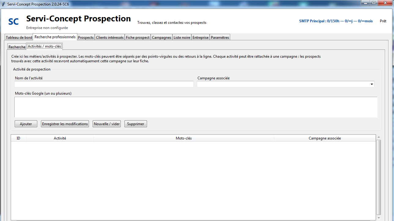Open the Tableau de bord tab
394x221 pixels.
tap(19, 38)
